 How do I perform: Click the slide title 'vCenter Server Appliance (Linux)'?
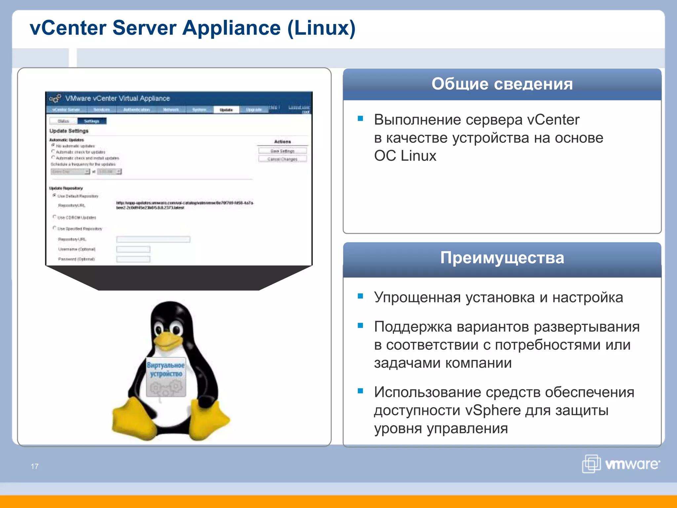pyautogui.click(x=193, y=28)
